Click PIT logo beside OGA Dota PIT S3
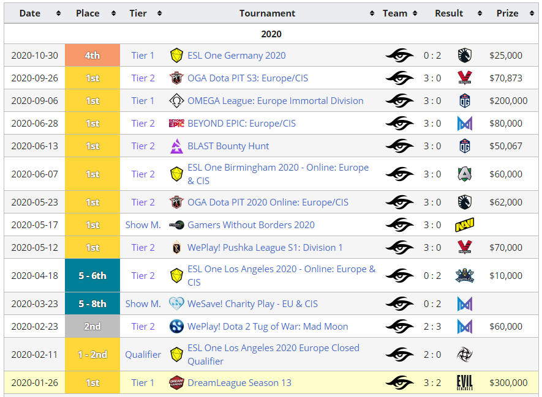 pos(176,78)
